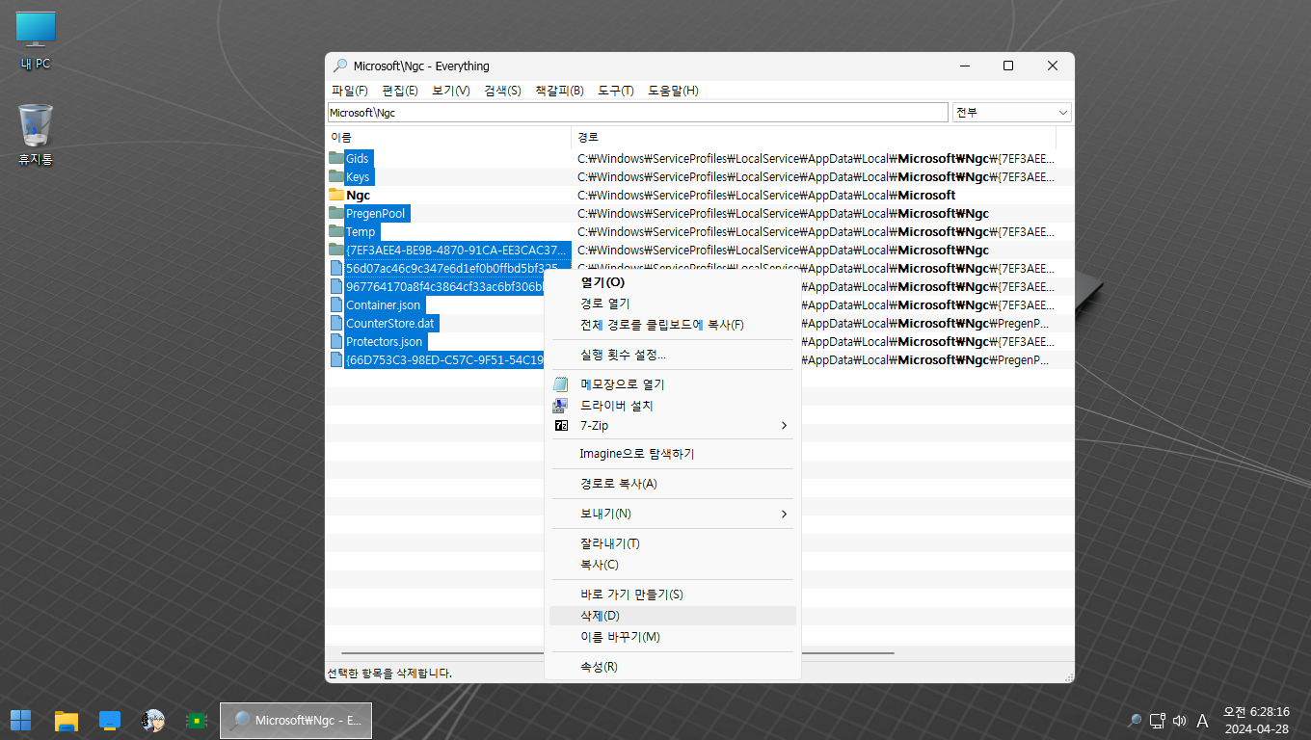Image resolution: width=1311 pixels, height=740 pixels.
Task: Click the Everything magnifier tray icon
Action: [x=1135, y=721]
